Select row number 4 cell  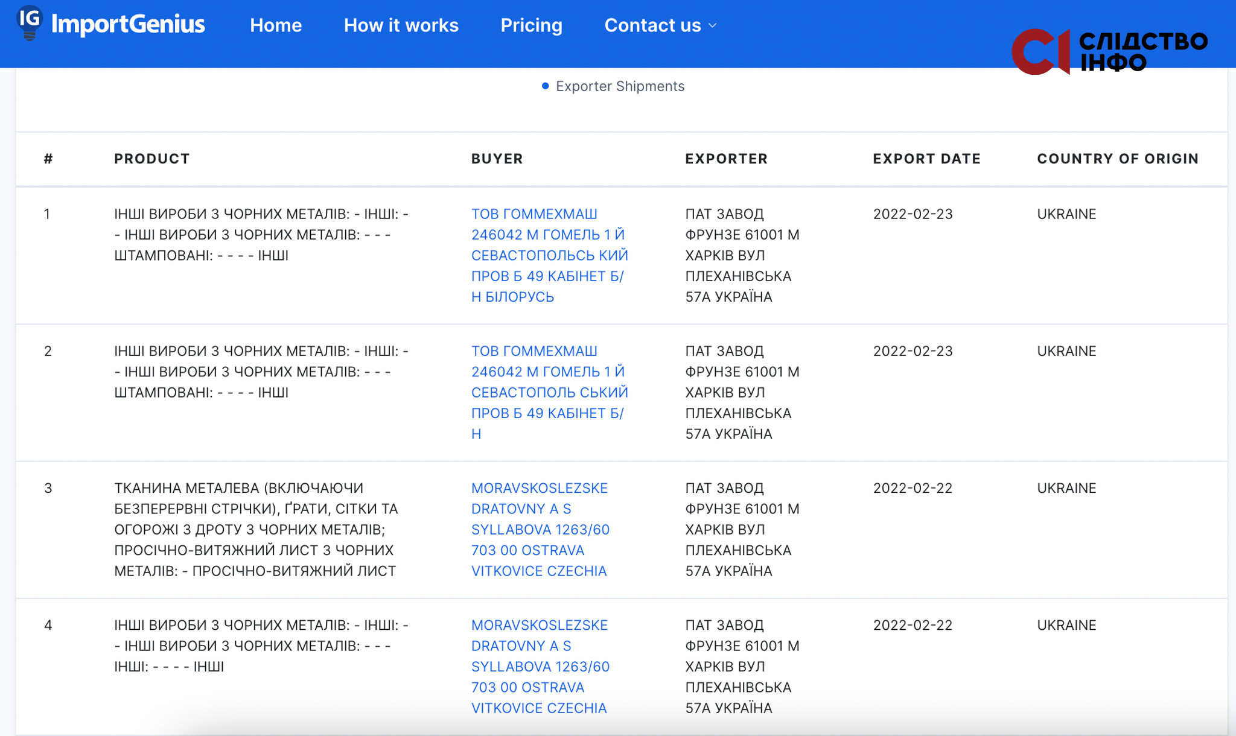(48, 625)
